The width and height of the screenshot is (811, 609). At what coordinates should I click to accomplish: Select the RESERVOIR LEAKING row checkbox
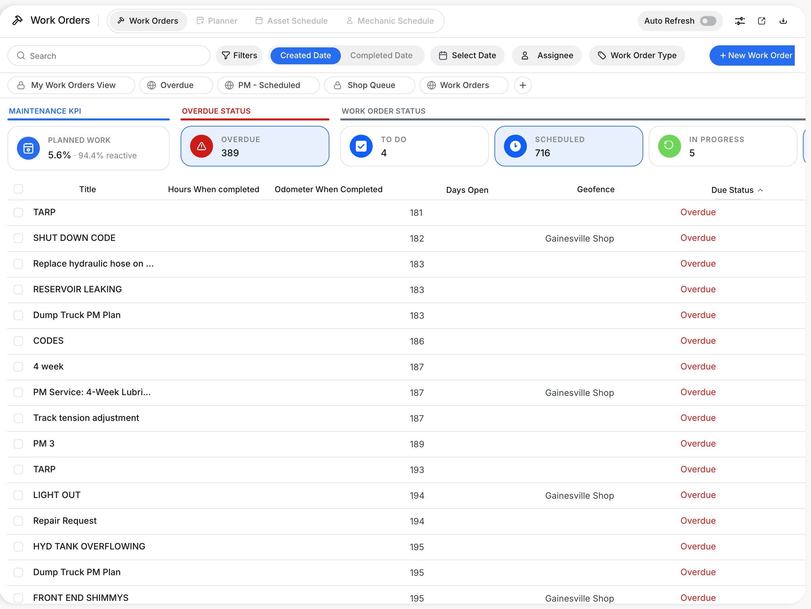pos(18,290)
